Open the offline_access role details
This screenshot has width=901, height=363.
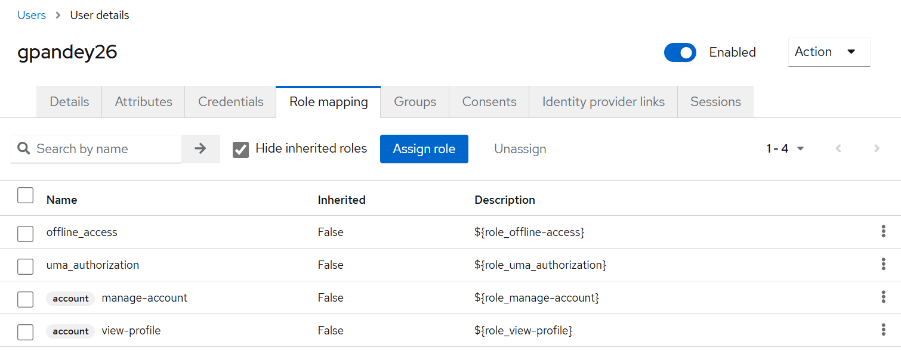[82, 231]
